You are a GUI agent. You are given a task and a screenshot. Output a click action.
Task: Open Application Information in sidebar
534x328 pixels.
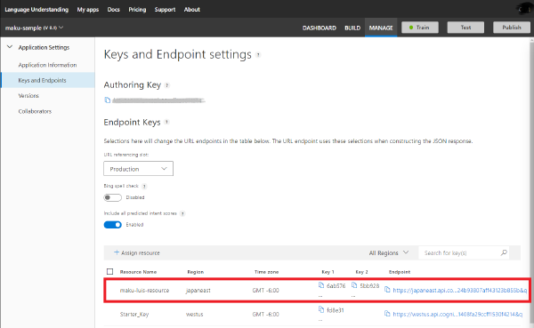47,65
